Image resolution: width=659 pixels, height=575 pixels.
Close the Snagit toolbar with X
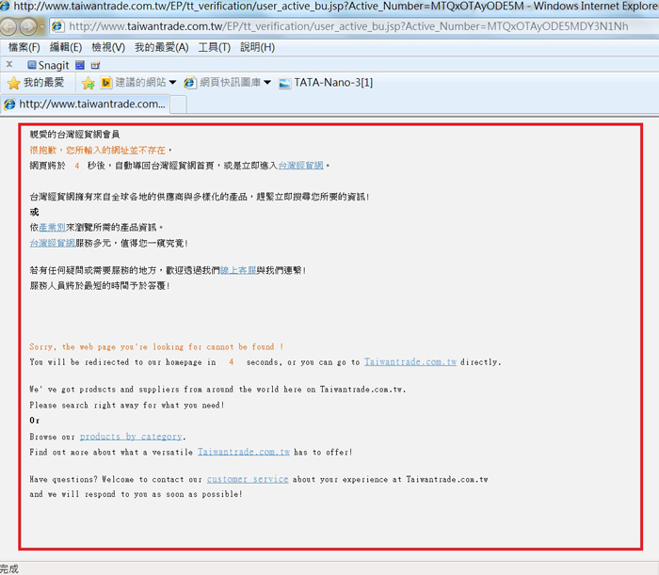coord(8,65)
